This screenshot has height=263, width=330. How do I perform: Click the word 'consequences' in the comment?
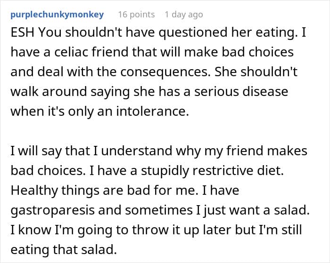pyautogui.click(x=165, y=72)
